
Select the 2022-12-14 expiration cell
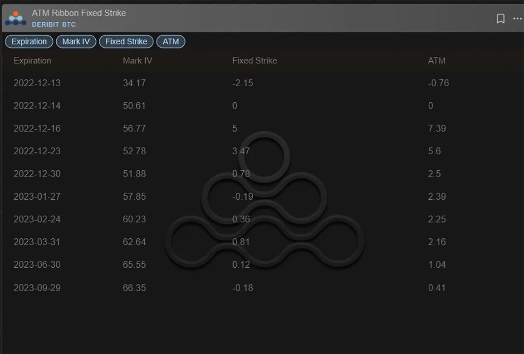(37, 106)
